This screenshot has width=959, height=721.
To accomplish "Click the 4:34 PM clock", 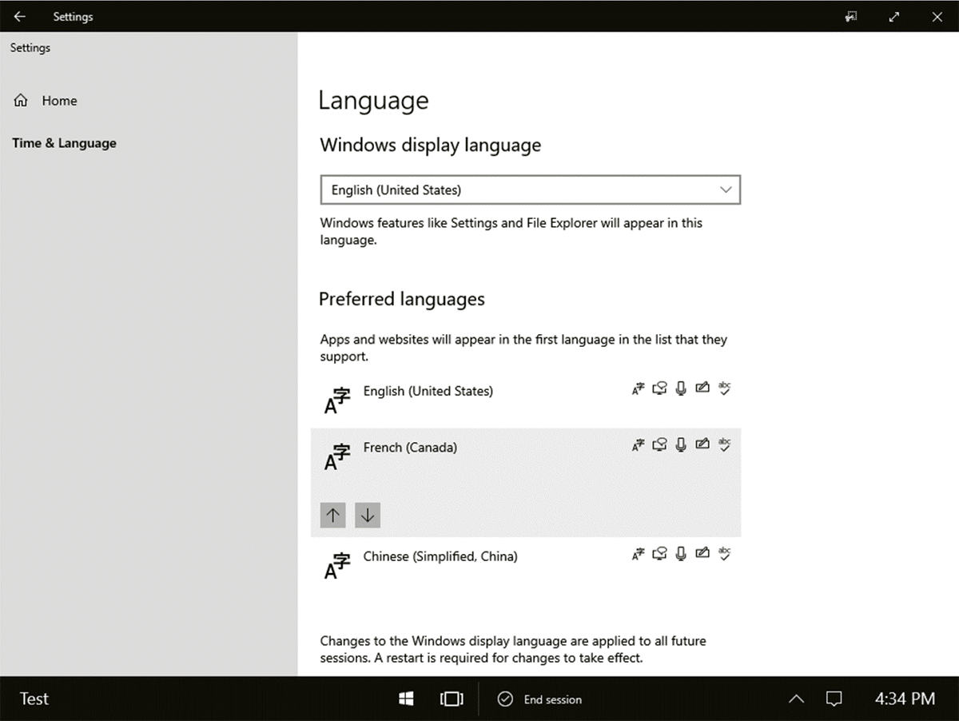I will click(x=905, y=699).
